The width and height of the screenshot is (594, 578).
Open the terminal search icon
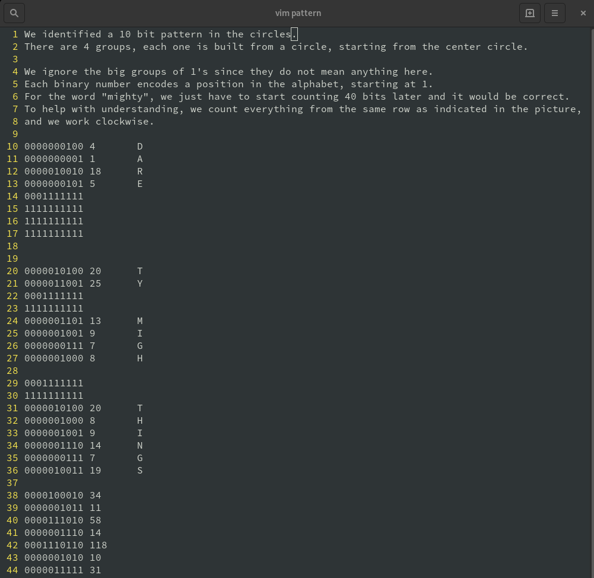14,13
